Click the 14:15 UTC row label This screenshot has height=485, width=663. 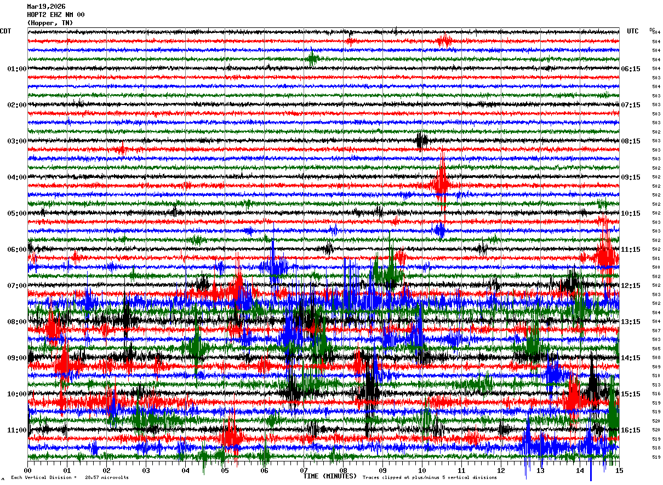630,358
